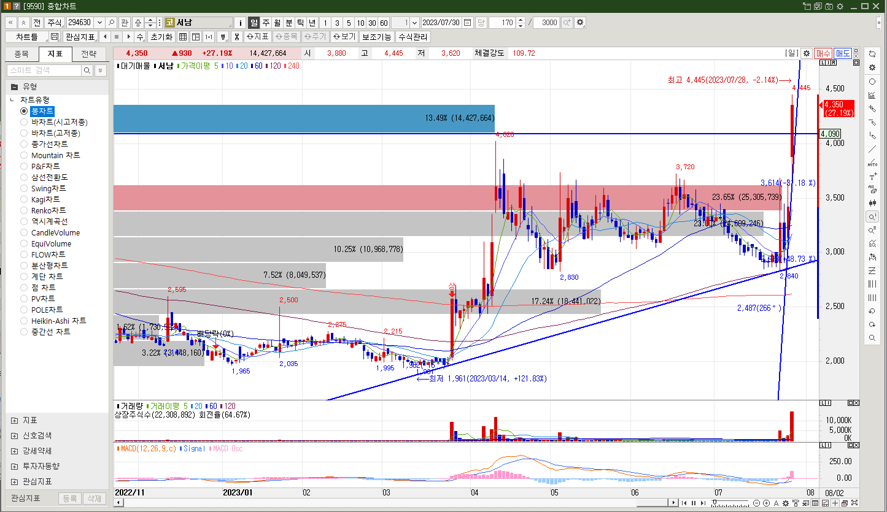The width and height of the screenshot is (887, 512).
Task: Click the save chart layout icon
Action: click(55, 37)
